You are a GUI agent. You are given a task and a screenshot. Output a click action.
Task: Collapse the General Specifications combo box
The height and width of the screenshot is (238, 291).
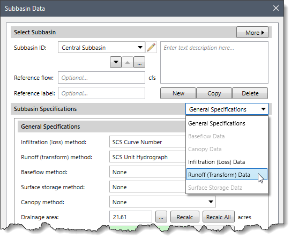point(227,109)
